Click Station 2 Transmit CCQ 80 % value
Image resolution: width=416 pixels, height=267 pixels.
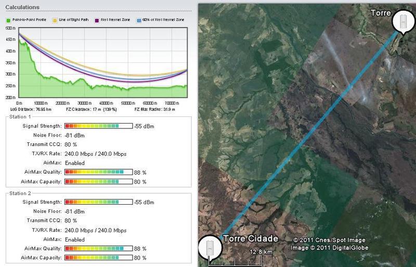[71, 221]
